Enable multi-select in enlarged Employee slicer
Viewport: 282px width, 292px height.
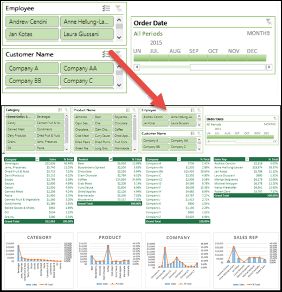pos(106,8)
